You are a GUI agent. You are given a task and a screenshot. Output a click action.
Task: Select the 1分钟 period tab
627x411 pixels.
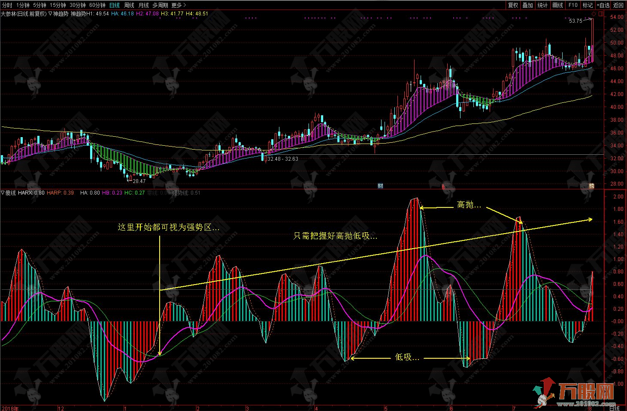click(x=23, y=5)
